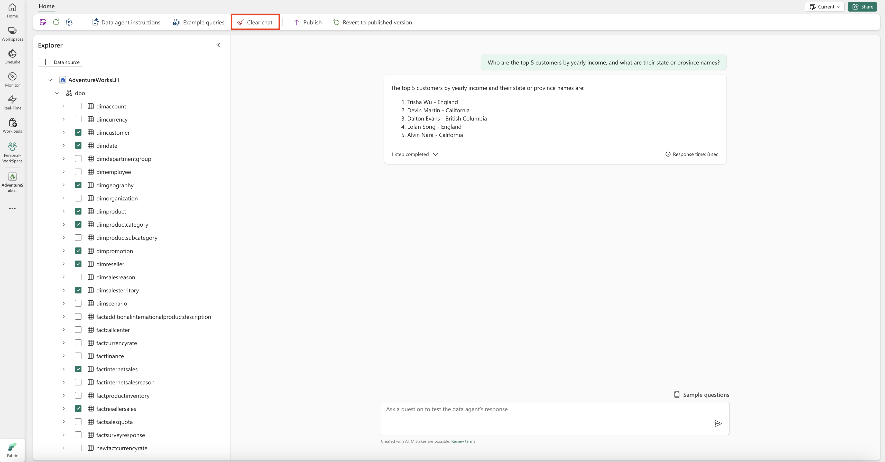The image size is (885, 462).
Task: Send the question with the arrow icon
Action: [x=718, y=423]
